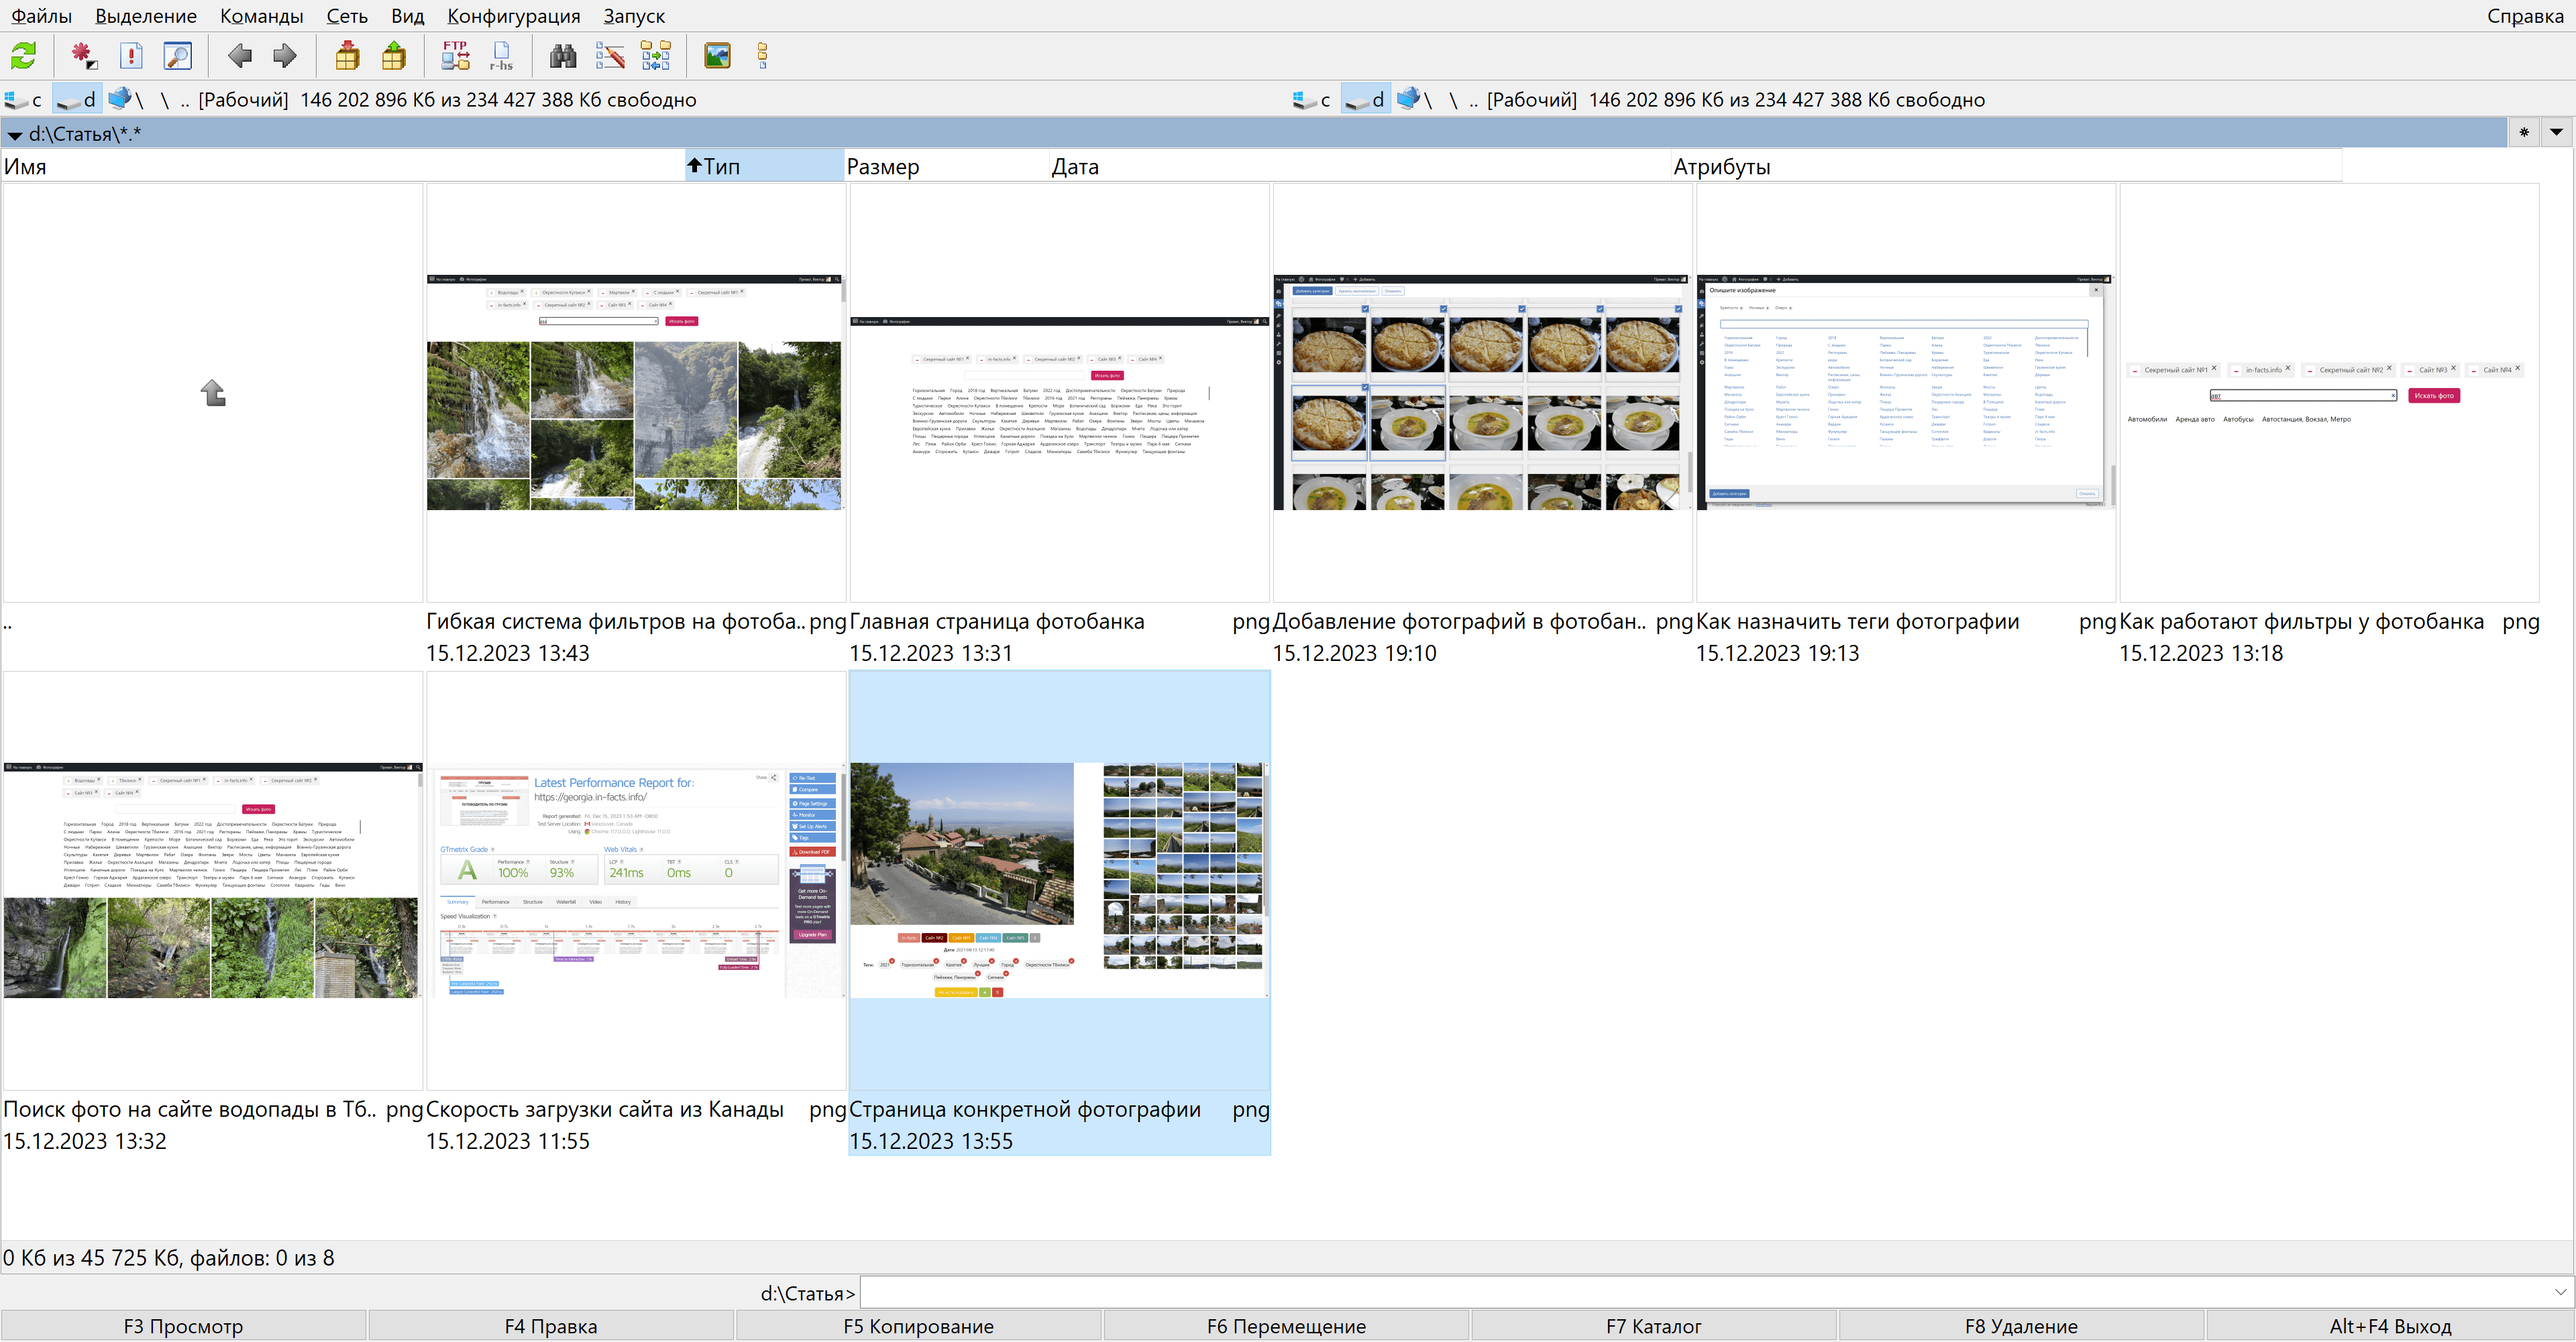Click the Unpack files toolbar icon
This screenshot has width=2576, height=1342.
394,56
